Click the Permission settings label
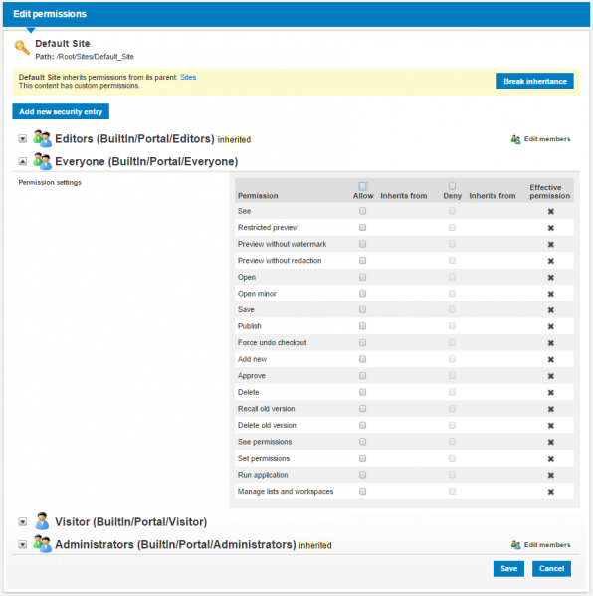593x596 pixels. [50, 182]
